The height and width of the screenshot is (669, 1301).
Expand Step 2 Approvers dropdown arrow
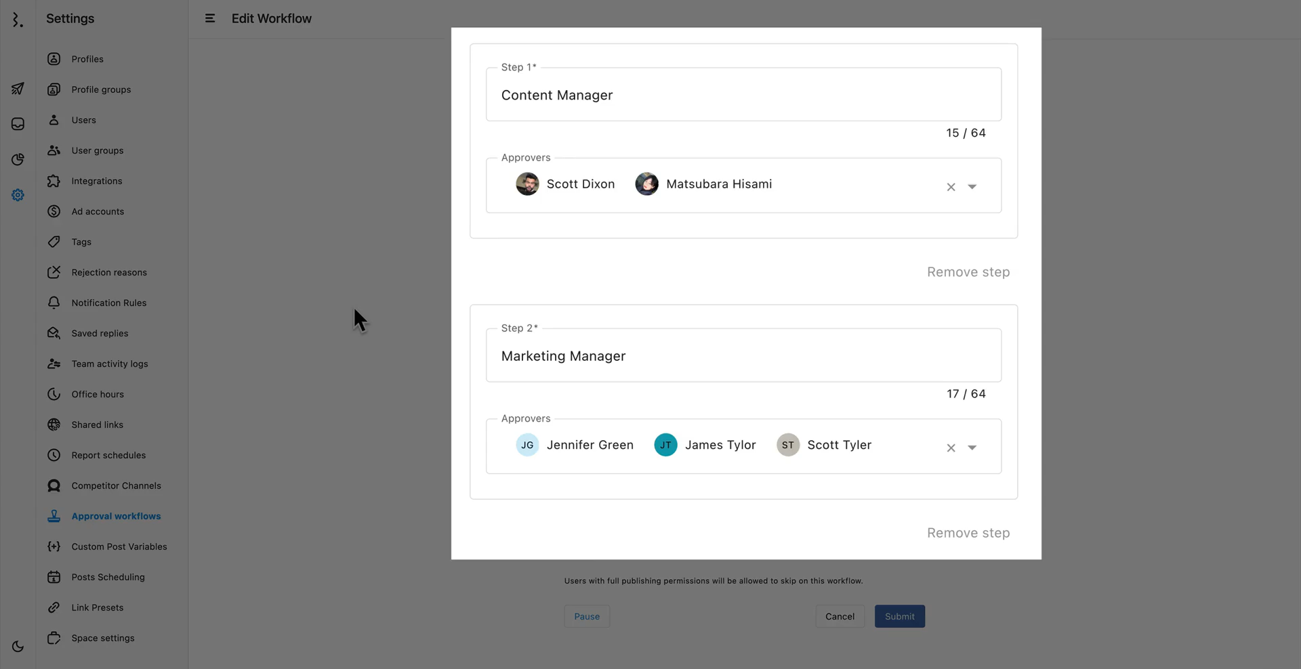tap(972, 448)
